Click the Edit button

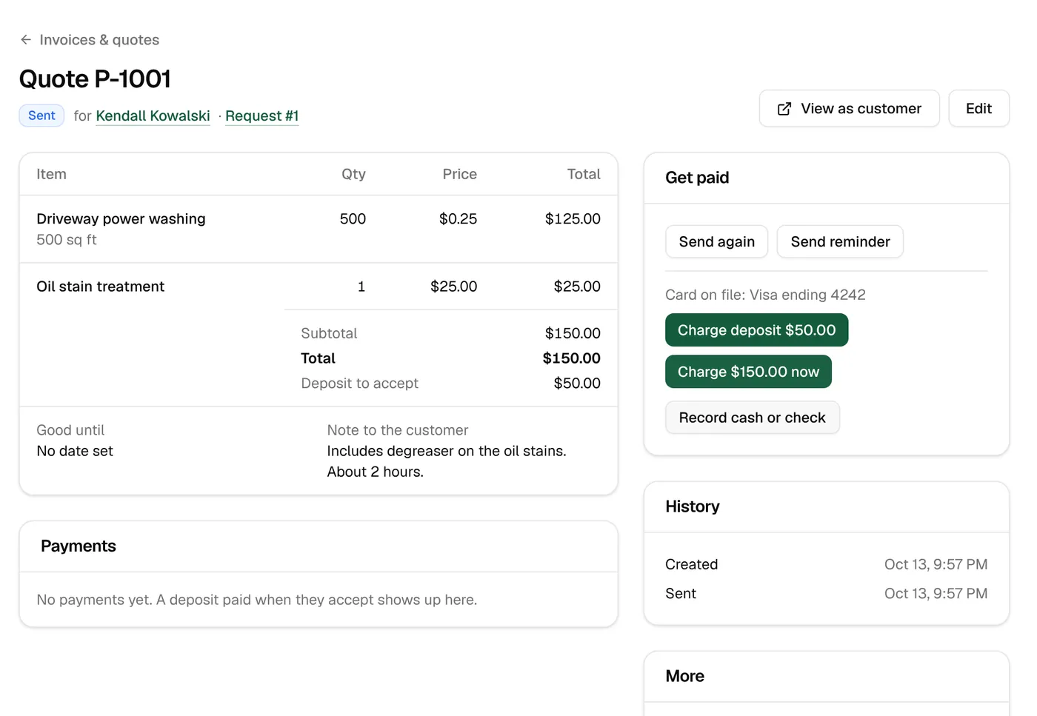978,109
